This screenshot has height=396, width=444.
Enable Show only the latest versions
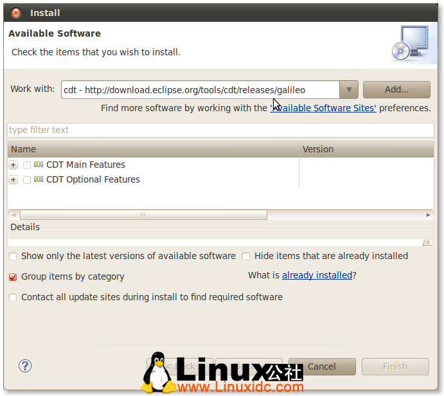click(13, 256)
